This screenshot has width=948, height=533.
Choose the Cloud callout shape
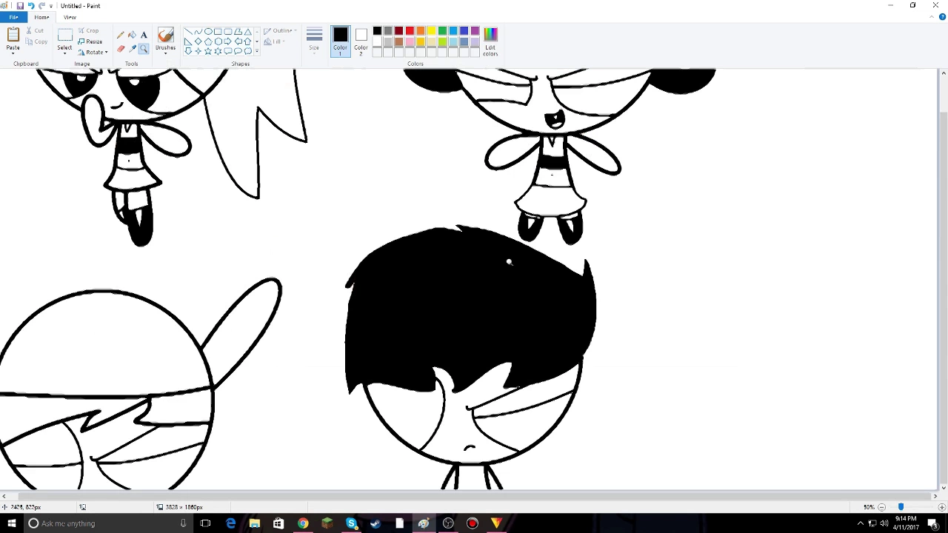tap(248, 51)
